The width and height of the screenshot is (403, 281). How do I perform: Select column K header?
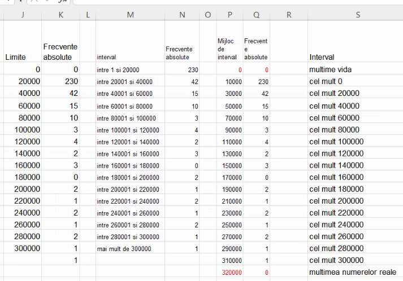point(60,15)
